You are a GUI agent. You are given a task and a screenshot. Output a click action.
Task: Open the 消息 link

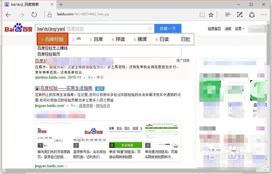point(228,29)
